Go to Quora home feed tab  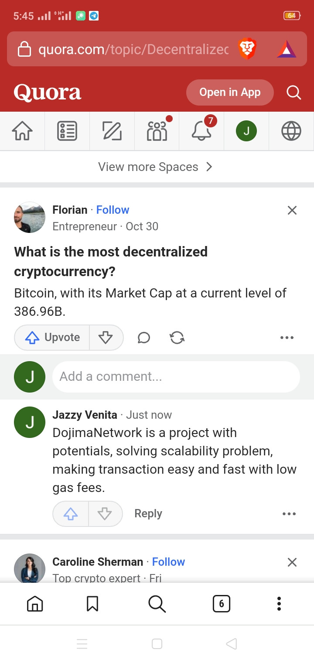point(22,131)
